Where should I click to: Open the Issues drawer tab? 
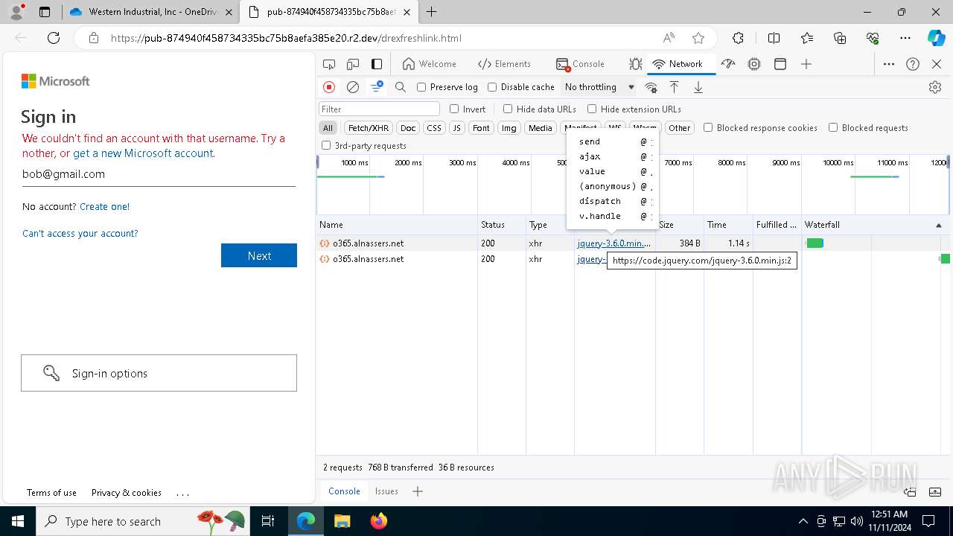386,491
